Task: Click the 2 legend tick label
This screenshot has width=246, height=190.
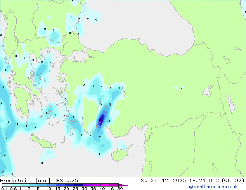Action: (29, 188)
